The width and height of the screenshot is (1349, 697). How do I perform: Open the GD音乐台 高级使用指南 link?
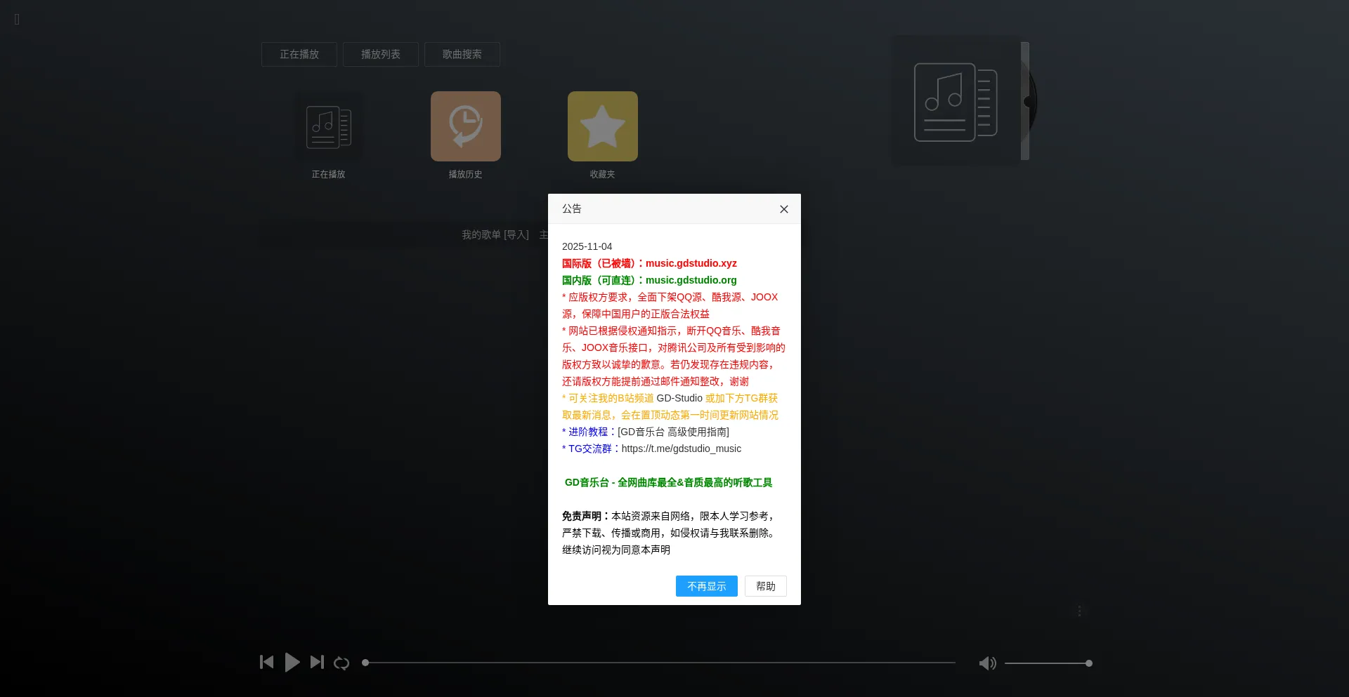click(x=673, y=432)
